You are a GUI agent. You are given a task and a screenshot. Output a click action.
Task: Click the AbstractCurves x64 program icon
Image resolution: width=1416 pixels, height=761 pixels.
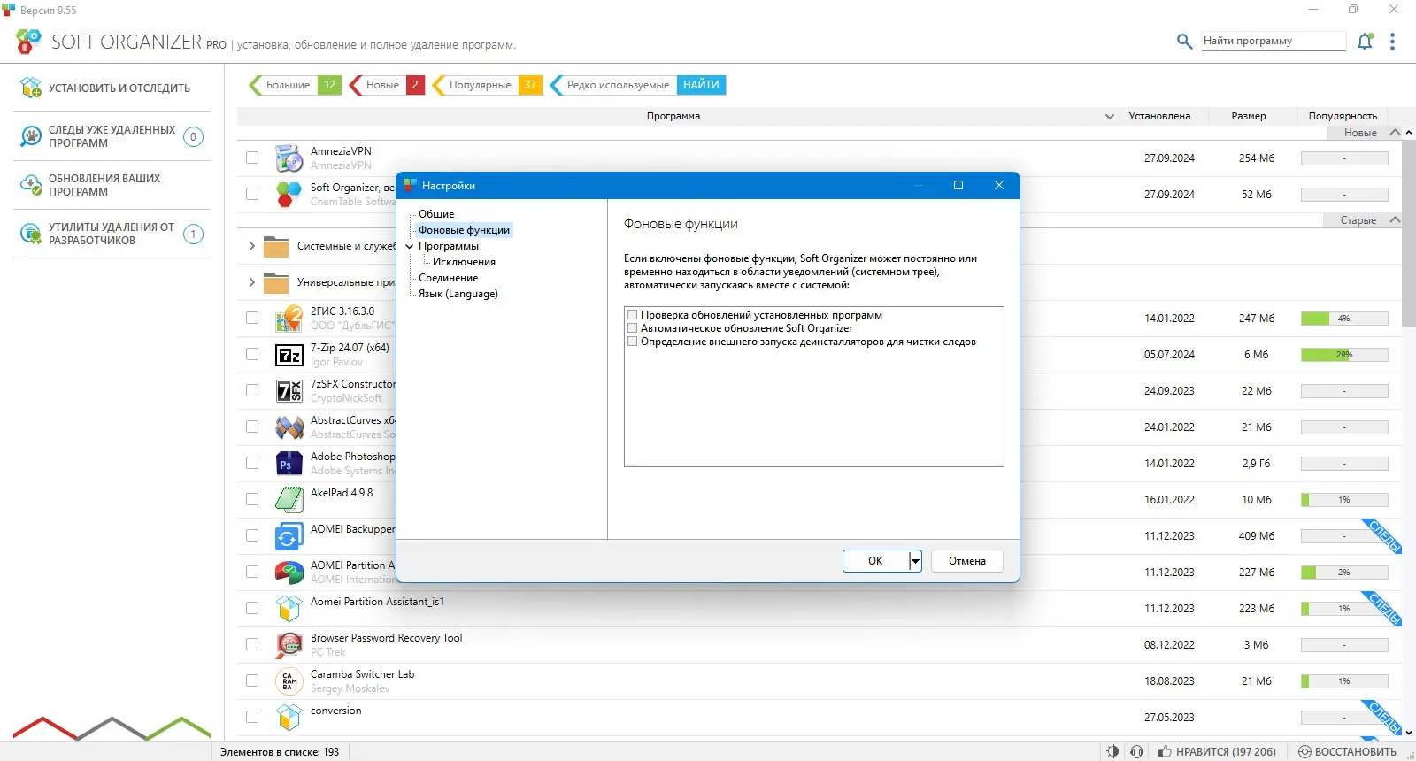(x=289, y=427)
